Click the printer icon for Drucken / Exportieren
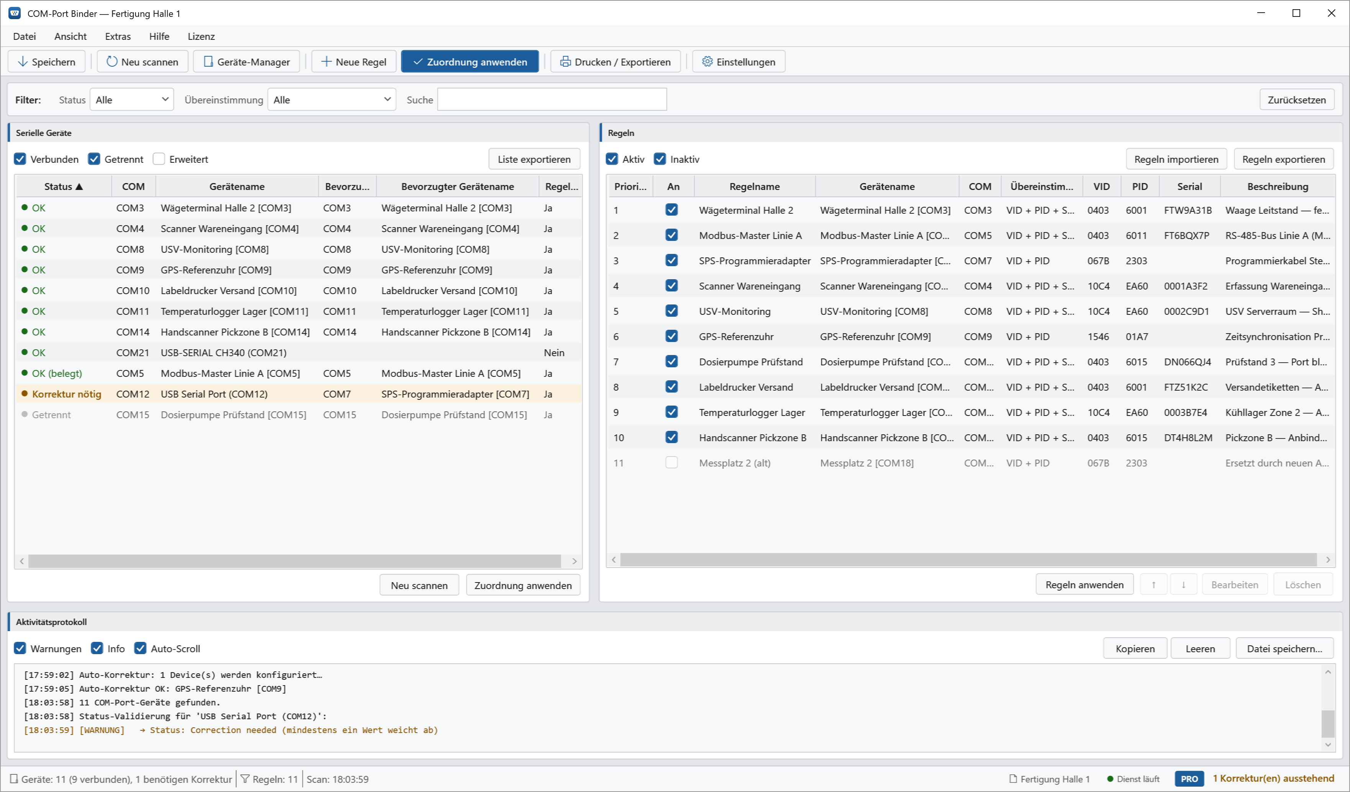 [x=565, y=62]
